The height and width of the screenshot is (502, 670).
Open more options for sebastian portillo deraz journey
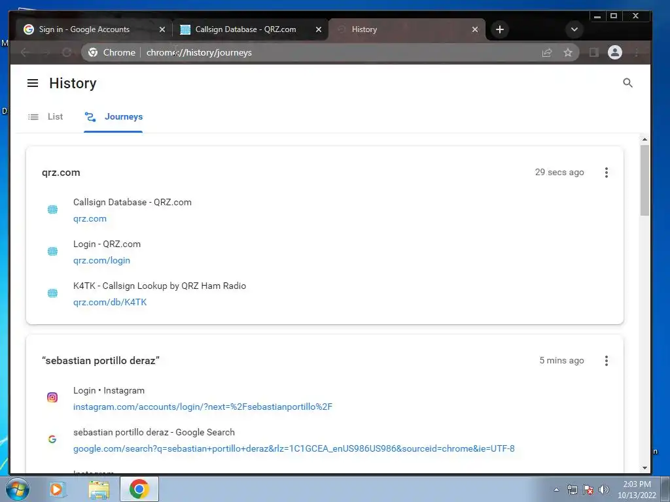pyautogui.click(x=607, y=361)
